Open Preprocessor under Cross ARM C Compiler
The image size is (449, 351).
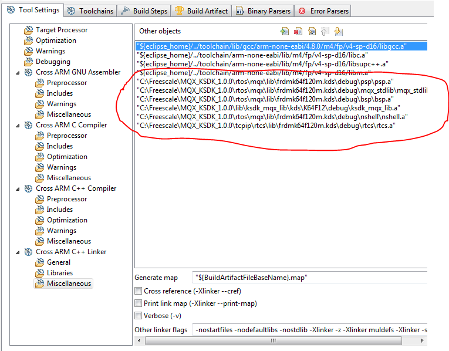61,136
